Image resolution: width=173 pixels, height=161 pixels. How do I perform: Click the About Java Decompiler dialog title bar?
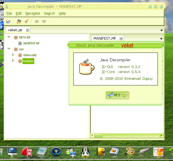point(115,45)
